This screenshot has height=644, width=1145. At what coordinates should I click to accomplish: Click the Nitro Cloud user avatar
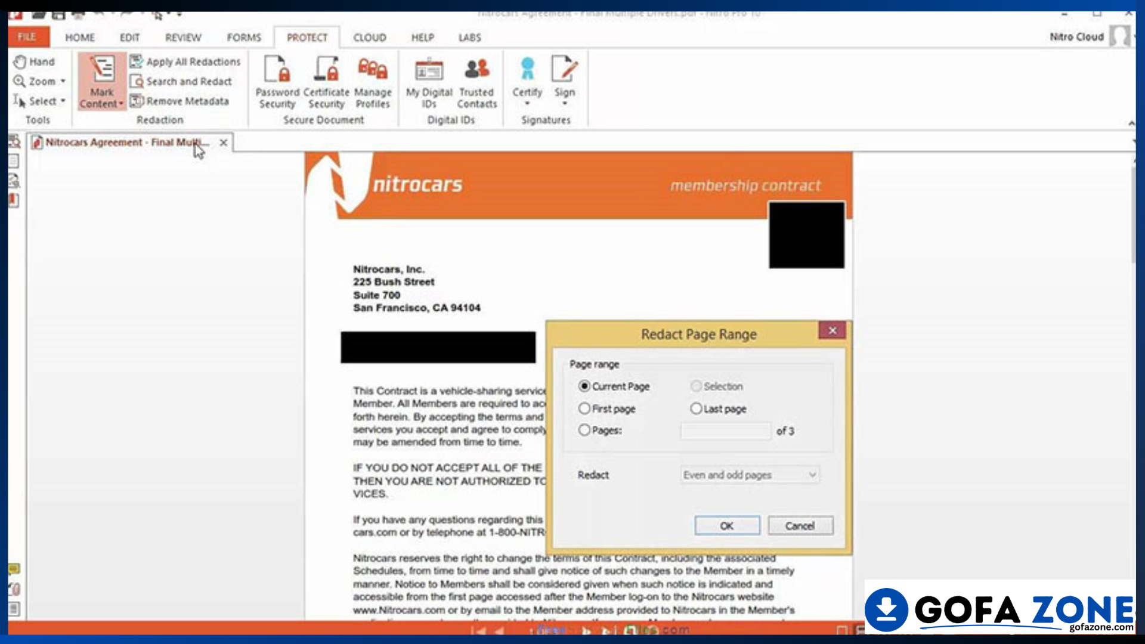[1119, 36]
